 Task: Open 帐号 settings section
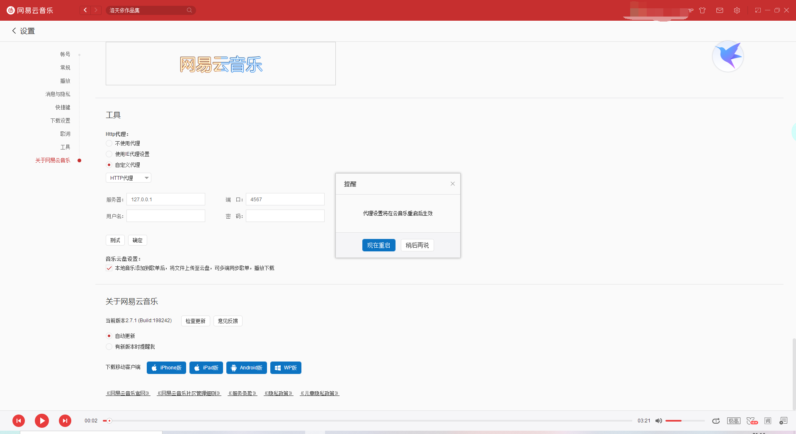coord(66,54)
